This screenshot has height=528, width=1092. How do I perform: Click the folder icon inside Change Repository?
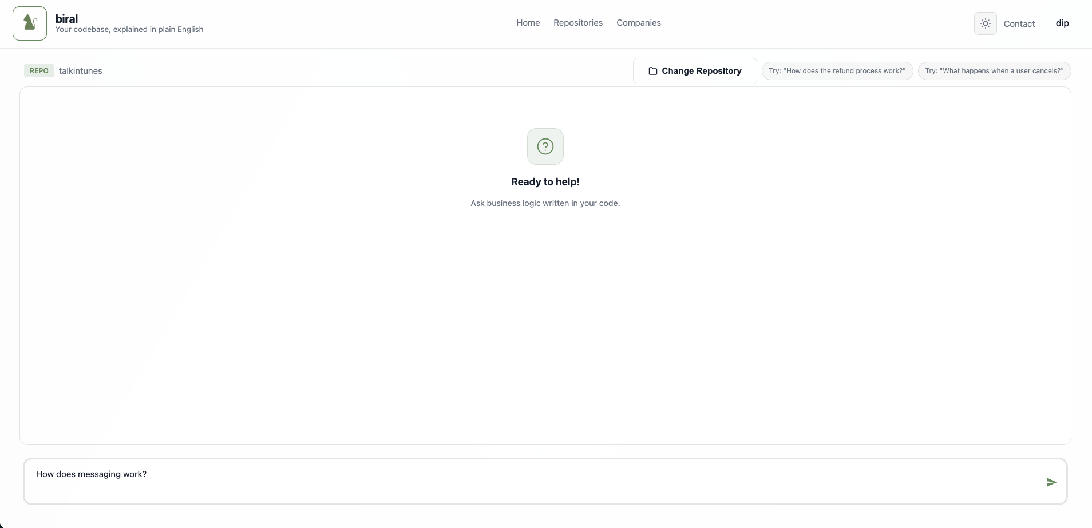(654, 70)
